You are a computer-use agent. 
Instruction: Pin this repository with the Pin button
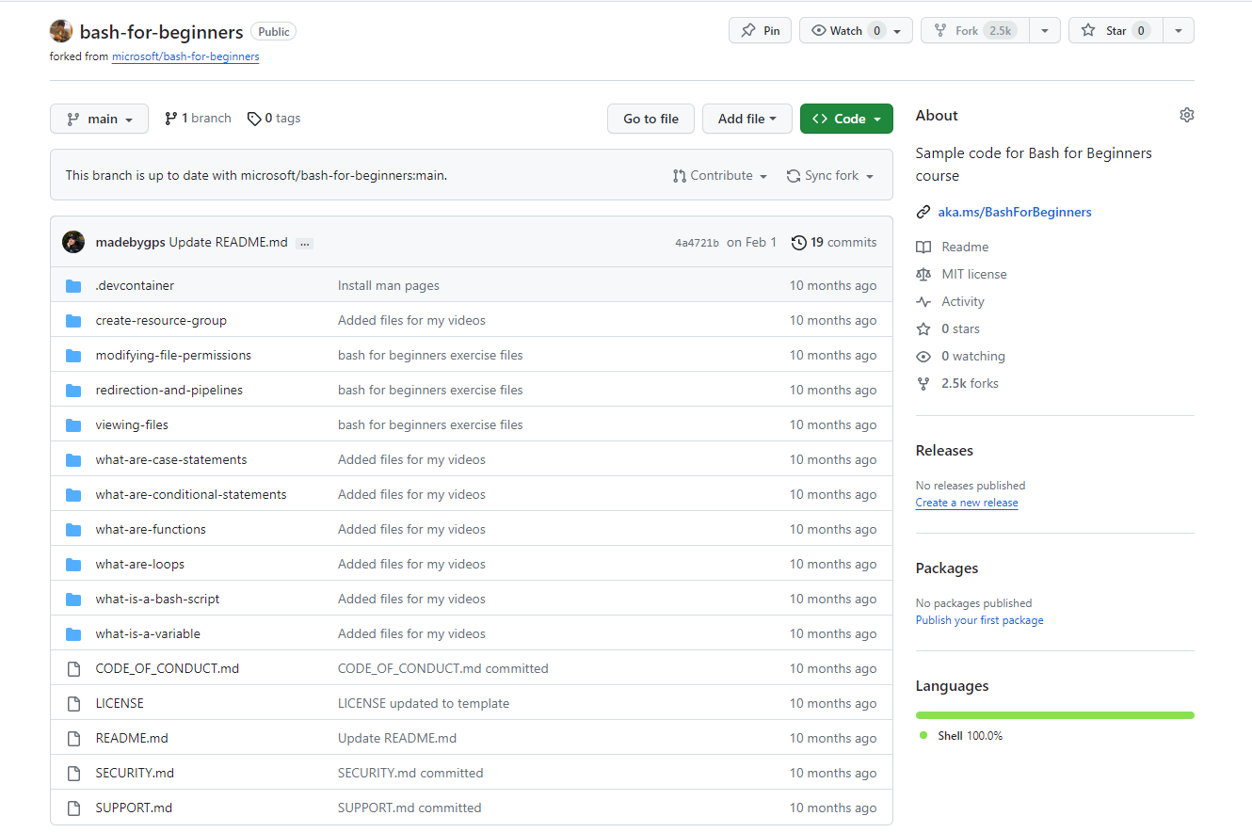coord(760,31)
